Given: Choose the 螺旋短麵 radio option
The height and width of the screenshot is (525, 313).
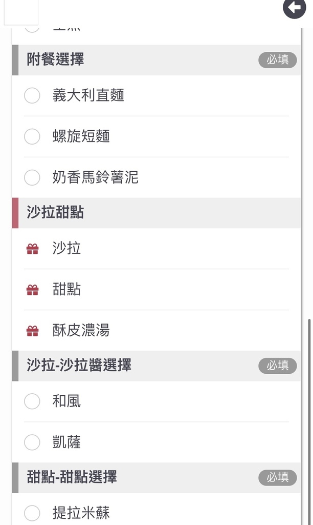Looking at the screenshot, I should click(x=32, y=137).
